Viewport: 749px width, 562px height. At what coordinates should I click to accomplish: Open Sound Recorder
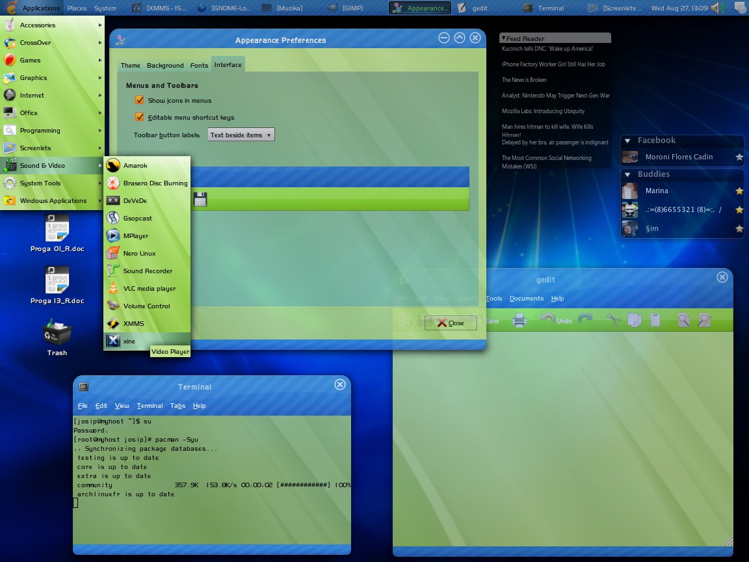[x=147, y=271]
